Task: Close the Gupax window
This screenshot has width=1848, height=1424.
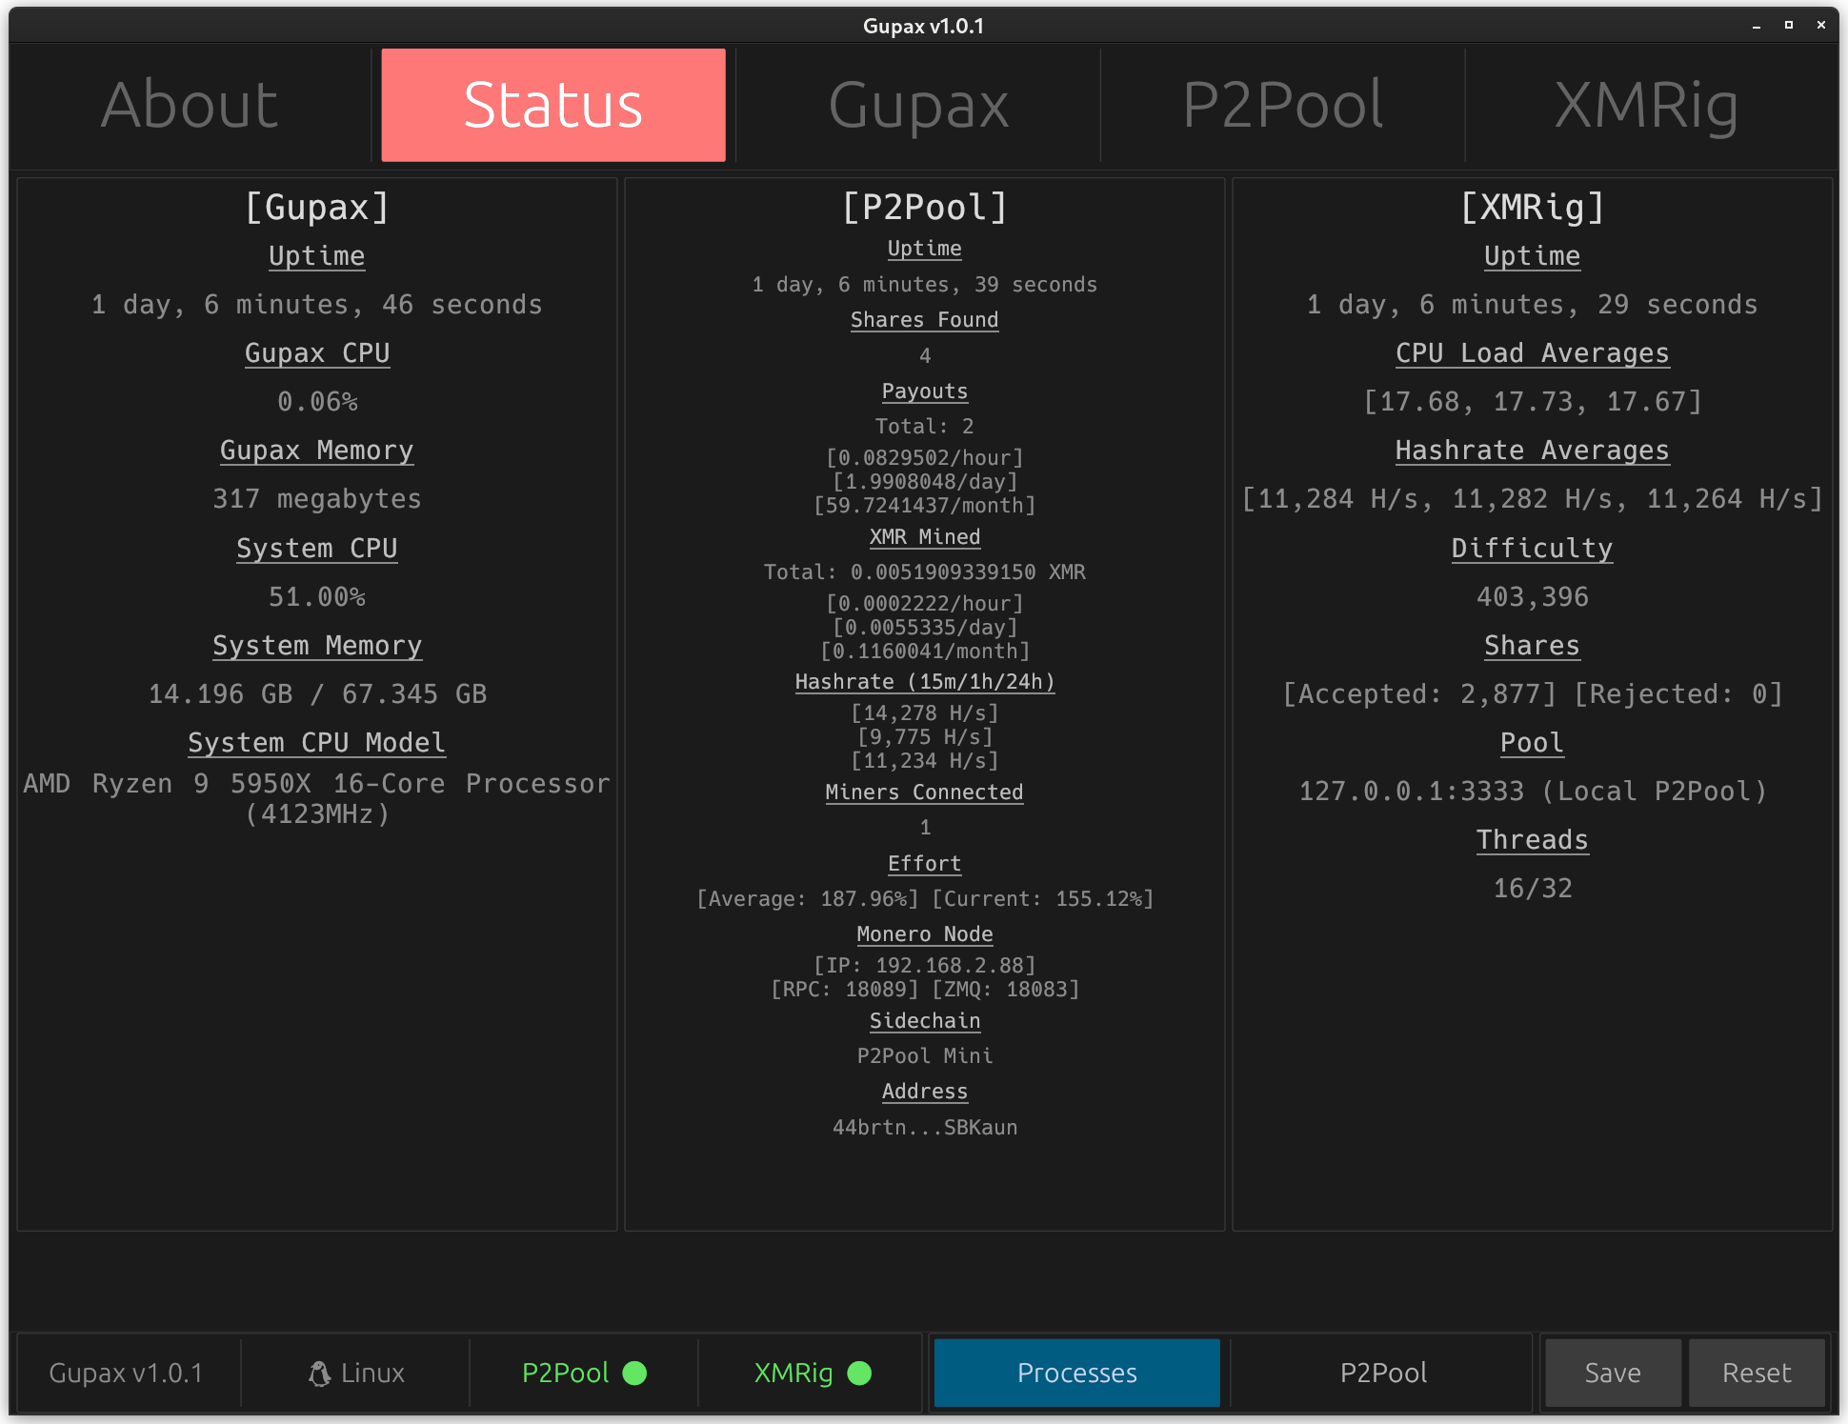Action: pyautogui.click(x=1821, y=26)
